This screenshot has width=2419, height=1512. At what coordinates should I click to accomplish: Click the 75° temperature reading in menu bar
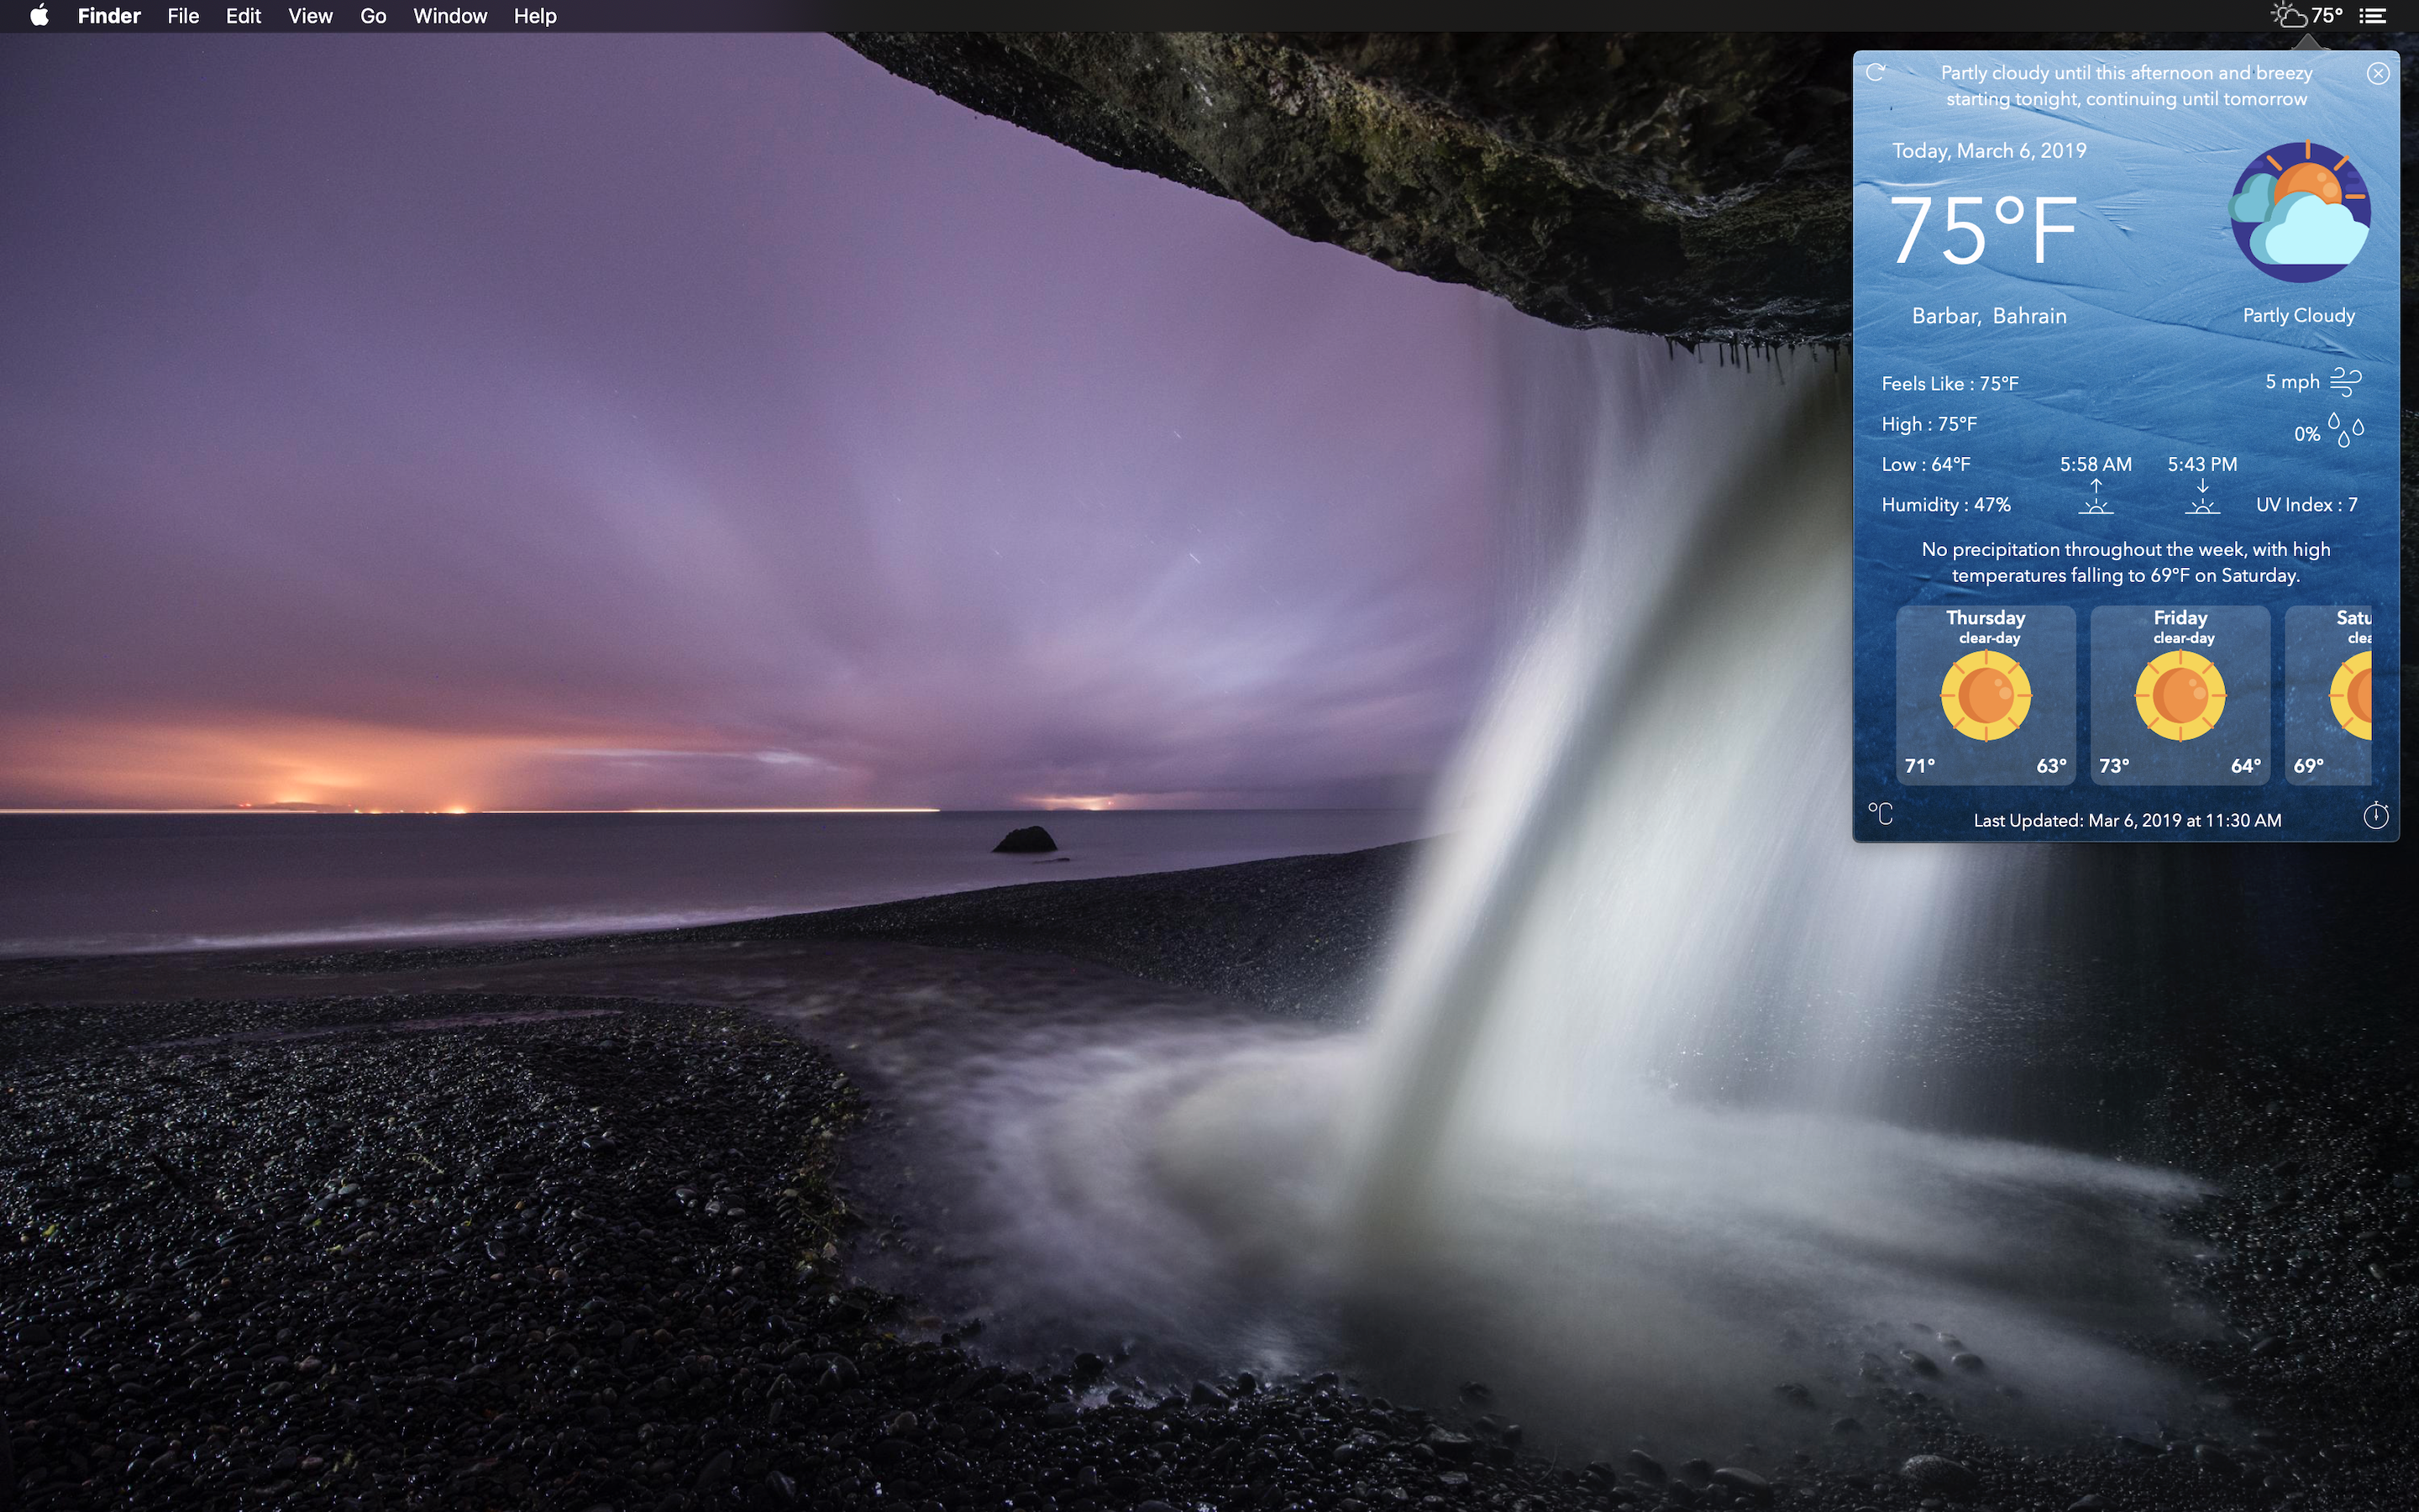[x=2328, y=15]
